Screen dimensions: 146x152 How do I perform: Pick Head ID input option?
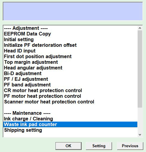20,51
